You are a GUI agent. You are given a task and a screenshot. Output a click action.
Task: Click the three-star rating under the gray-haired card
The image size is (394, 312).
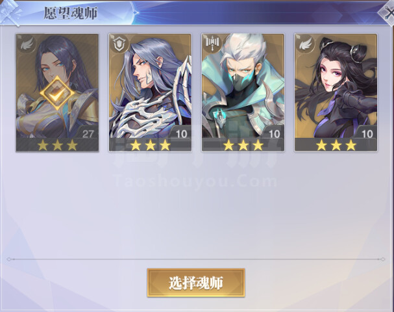coord(150,145)
